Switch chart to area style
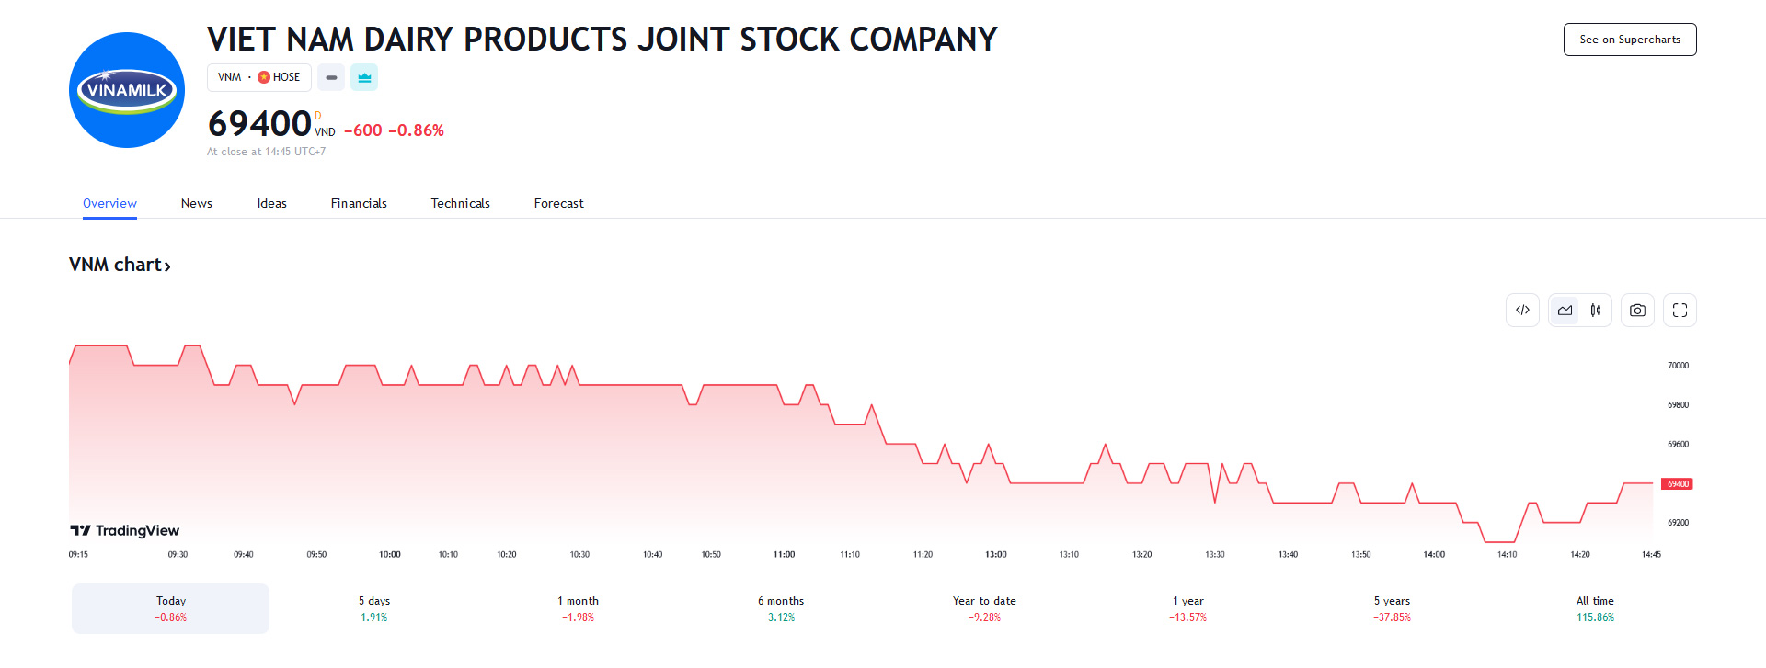This screenshot has width=1766, height=668. click(x=1565, y=311)
